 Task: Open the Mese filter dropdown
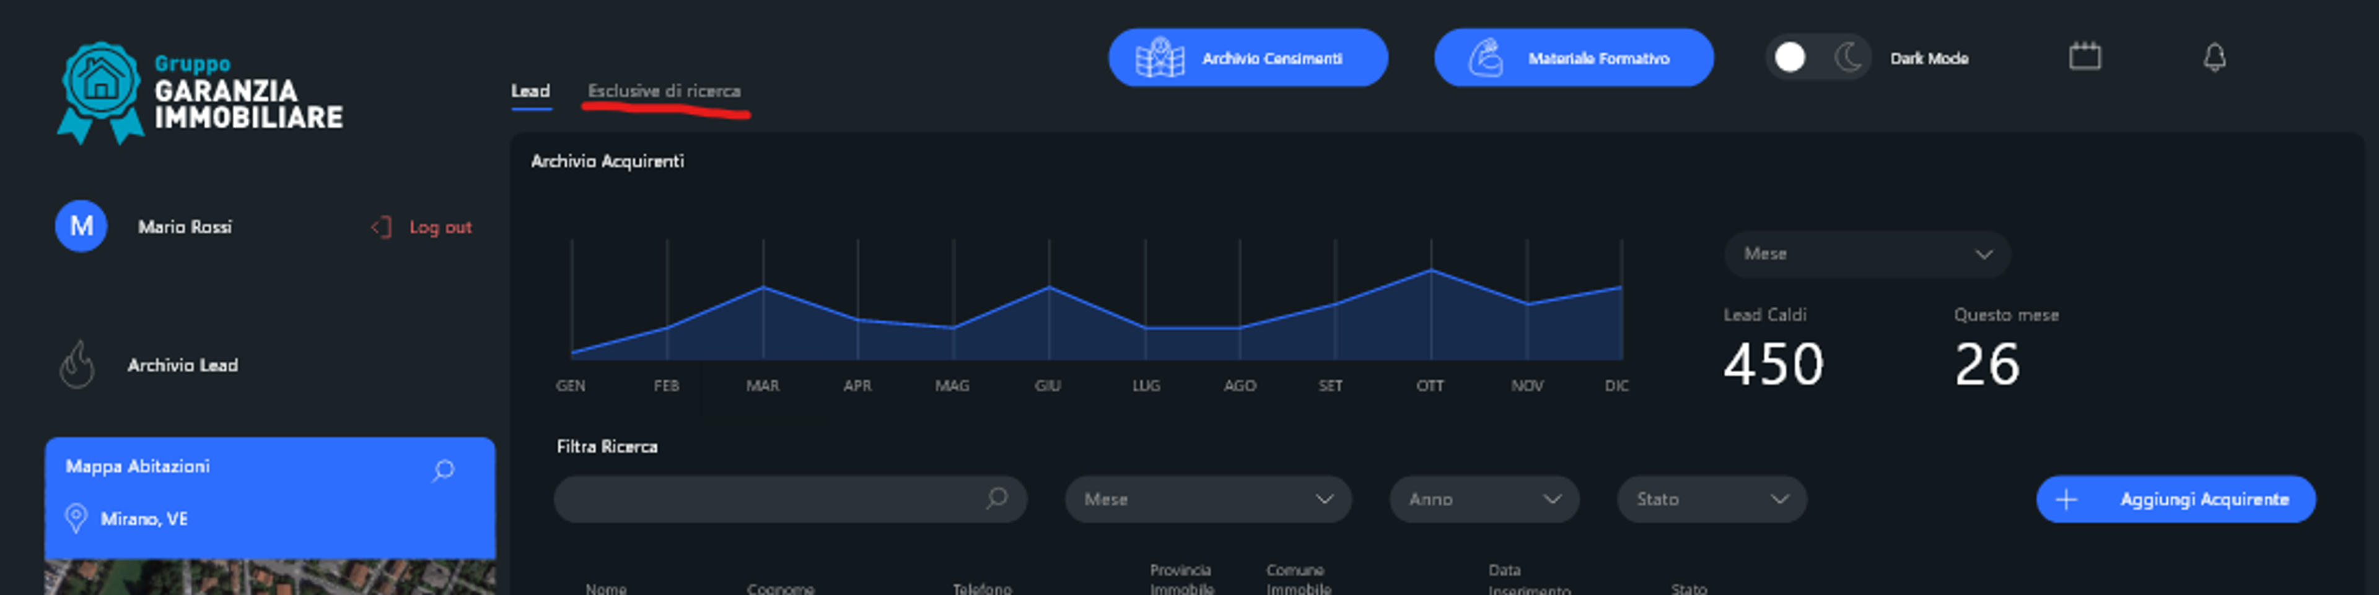coord(1208,499)
